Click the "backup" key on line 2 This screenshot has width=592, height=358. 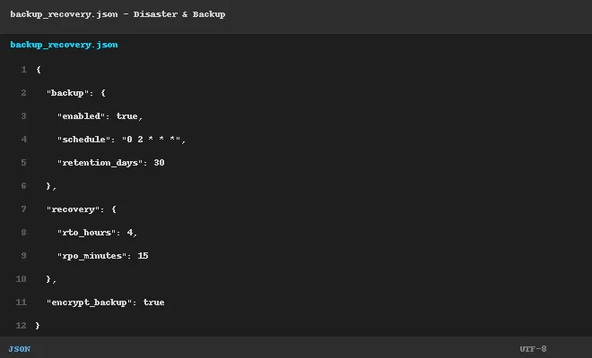tap(67, 93)
